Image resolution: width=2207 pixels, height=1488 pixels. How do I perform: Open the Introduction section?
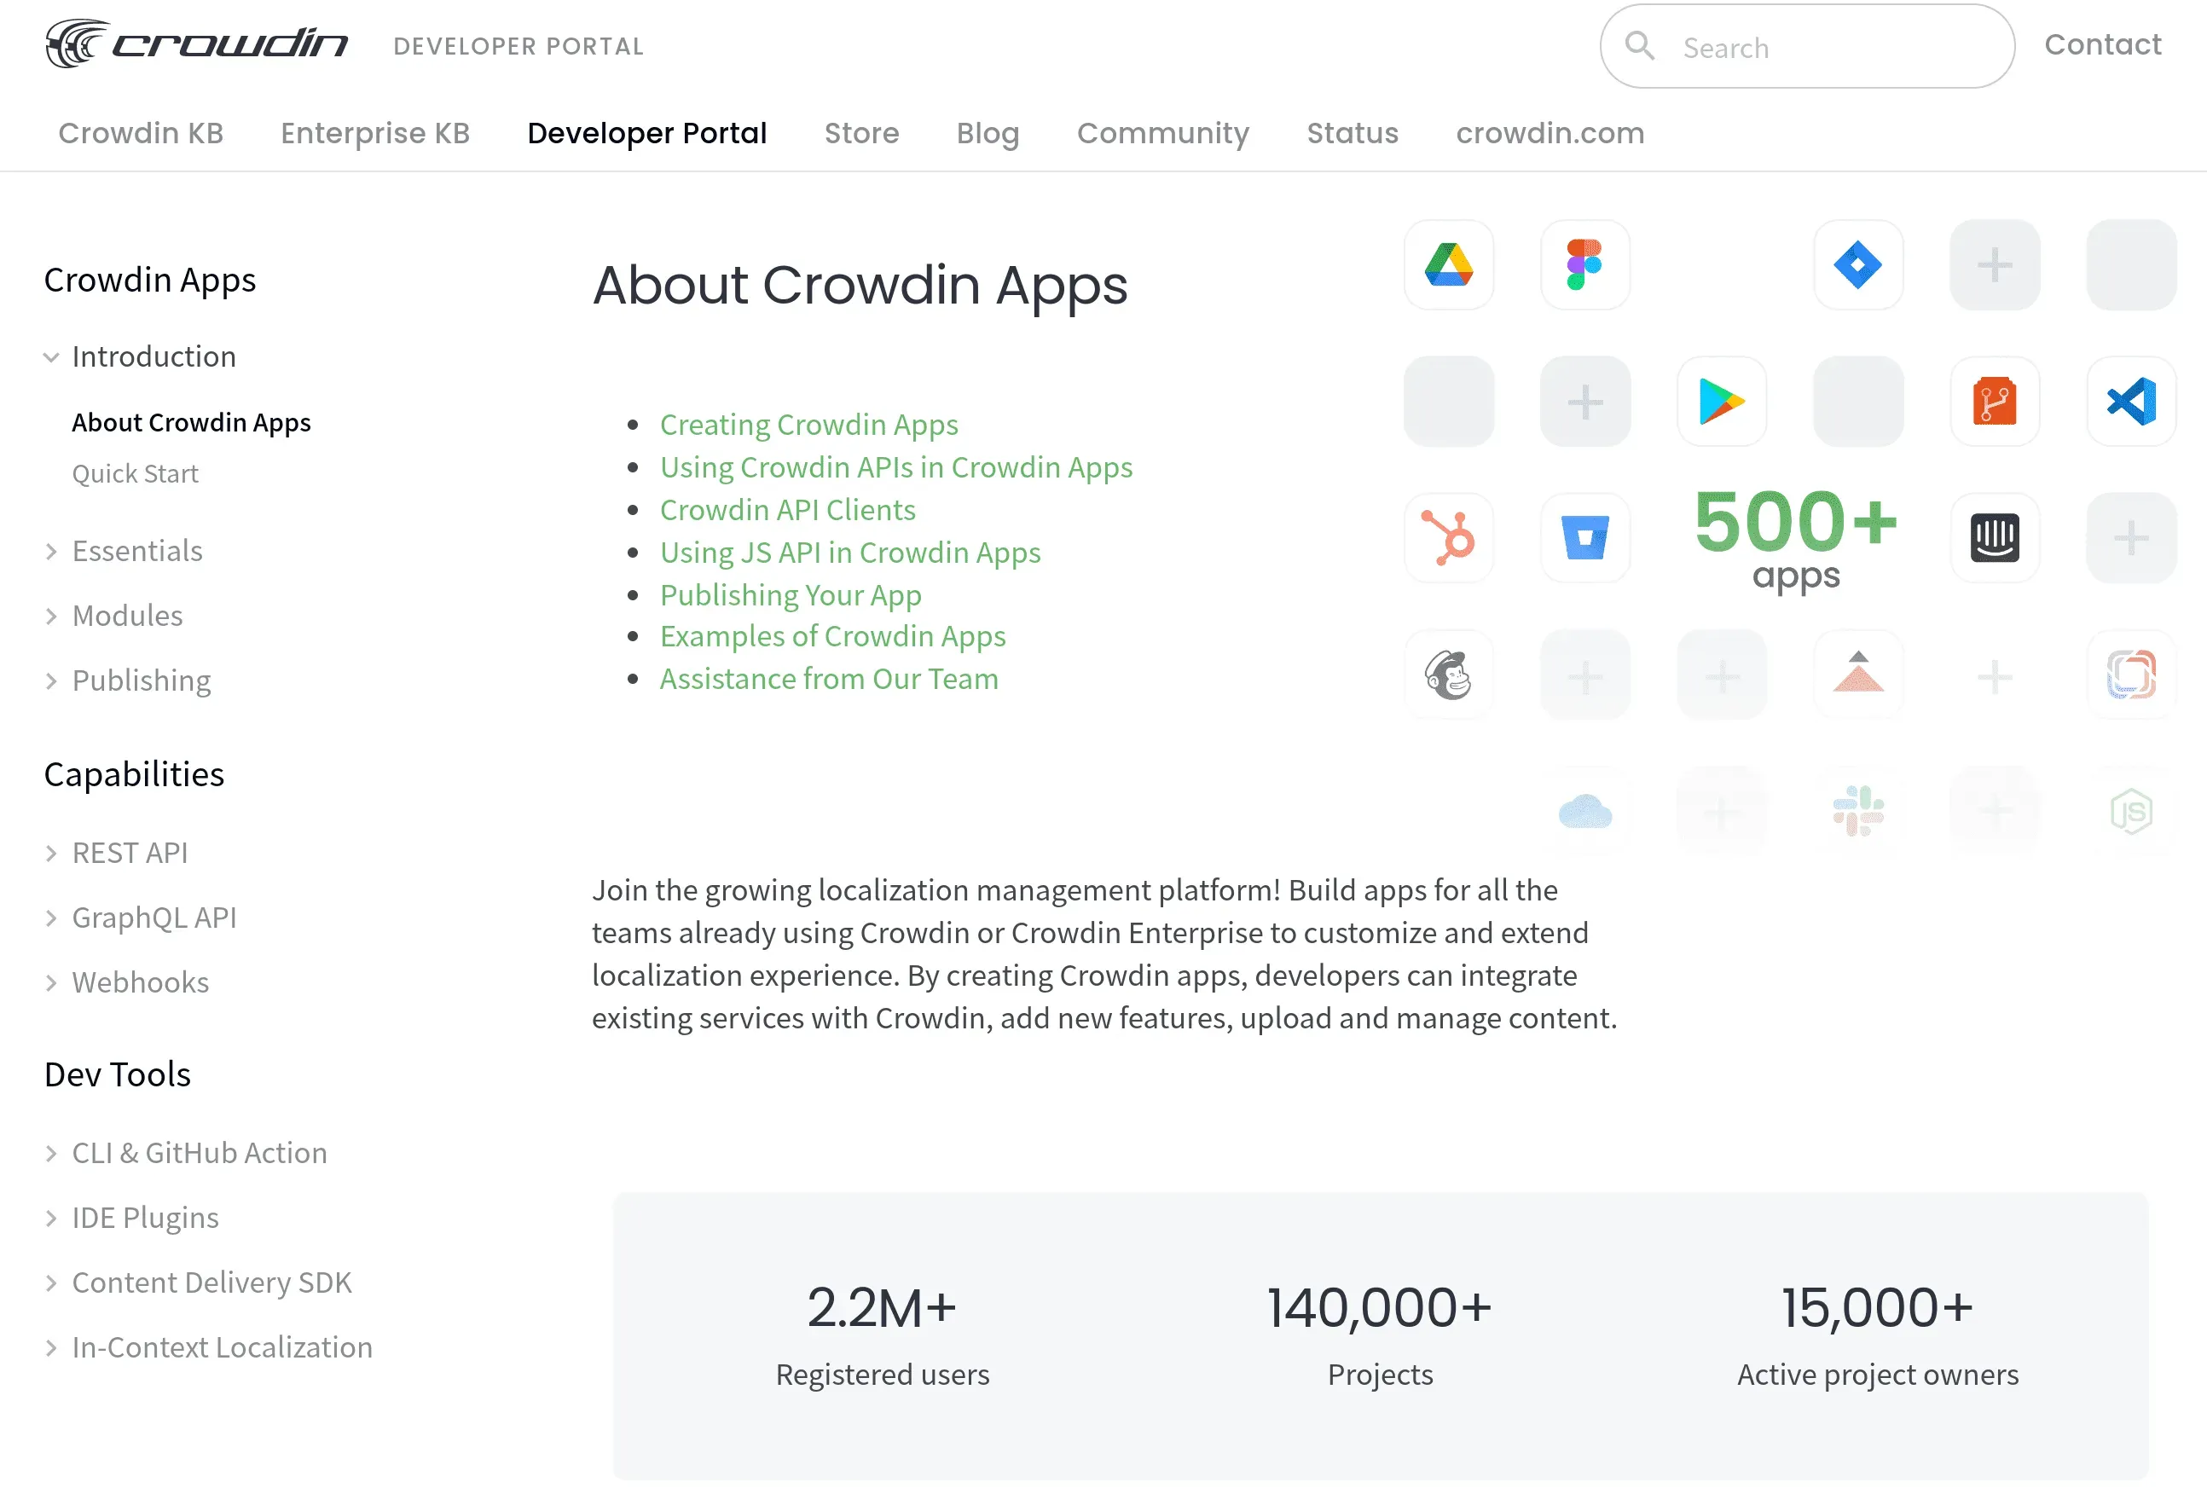point(153,356)
